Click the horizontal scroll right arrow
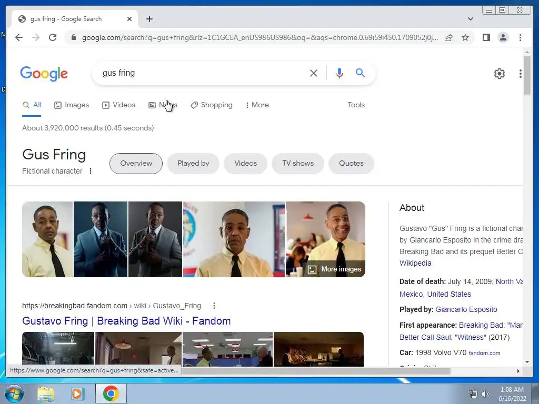The image size is (539, 404). tap(518, 371)
